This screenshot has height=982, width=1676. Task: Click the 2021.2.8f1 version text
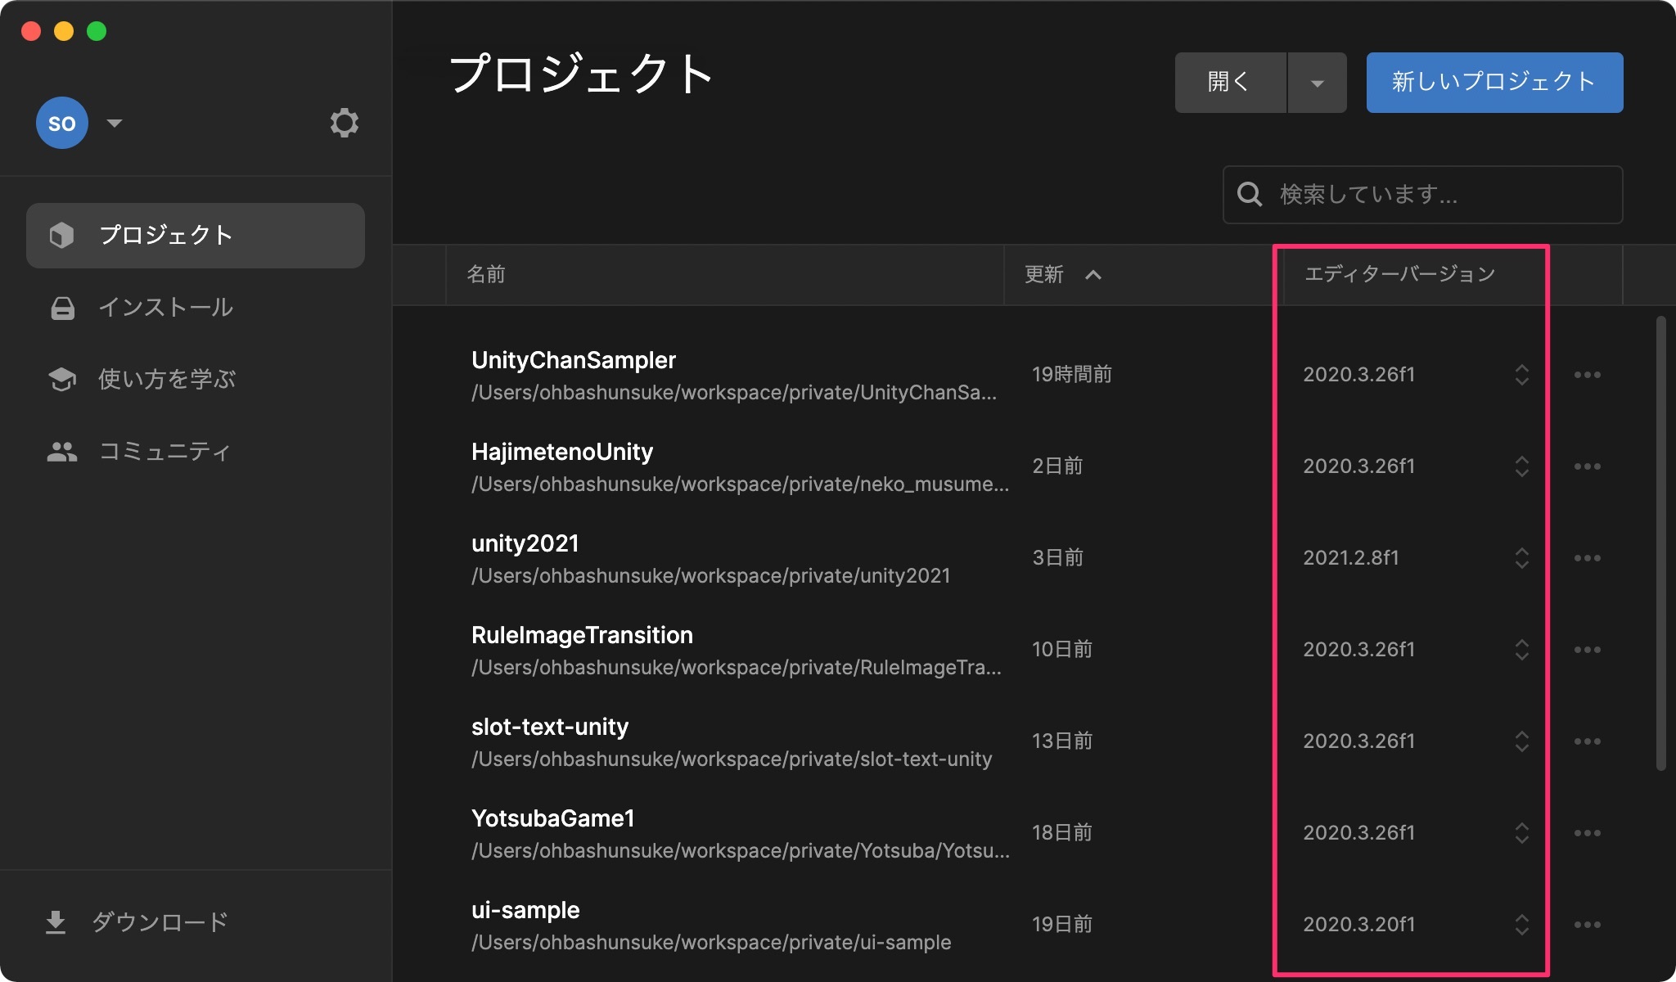(1351, 558)
